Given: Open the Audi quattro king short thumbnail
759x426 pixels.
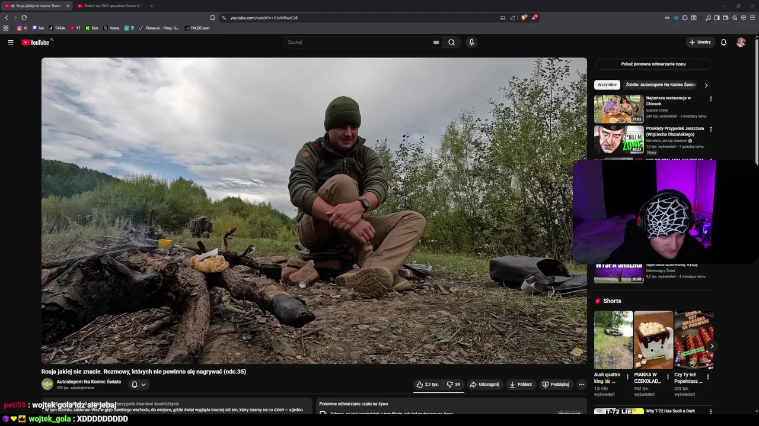Looking at the screenshot, I should pos(614,340).
